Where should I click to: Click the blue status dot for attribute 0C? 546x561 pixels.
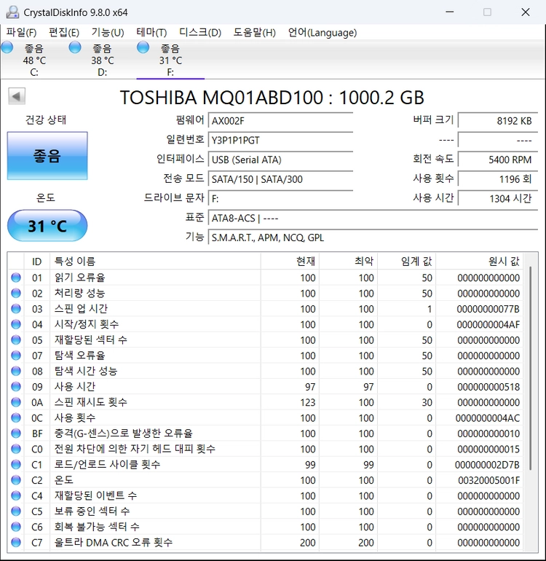tap(16, 418)
